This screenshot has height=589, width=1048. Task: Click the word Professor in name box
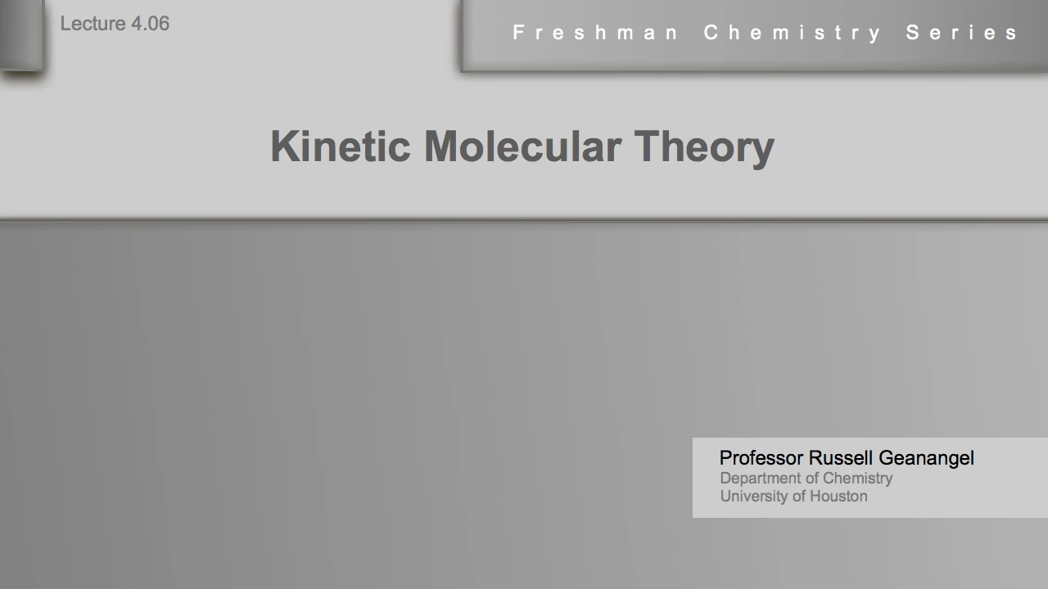pos(761,458)
